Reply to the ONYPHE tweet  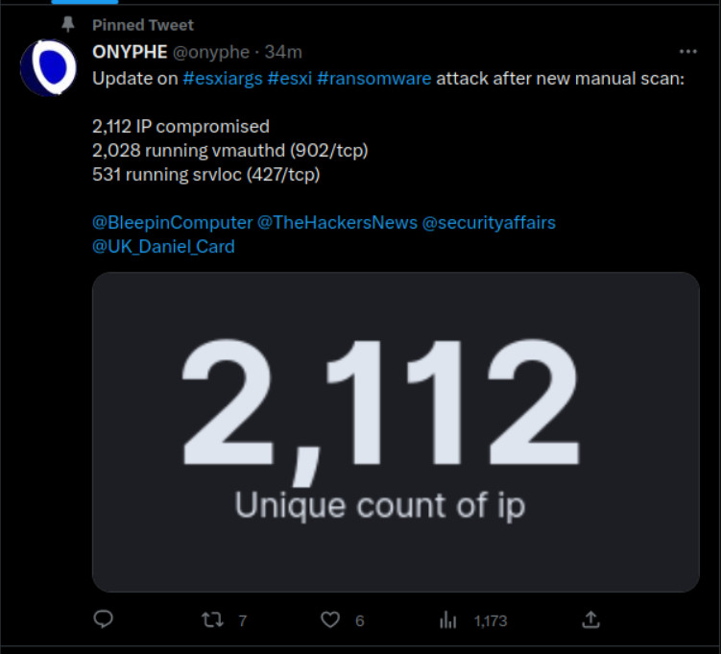104,619
